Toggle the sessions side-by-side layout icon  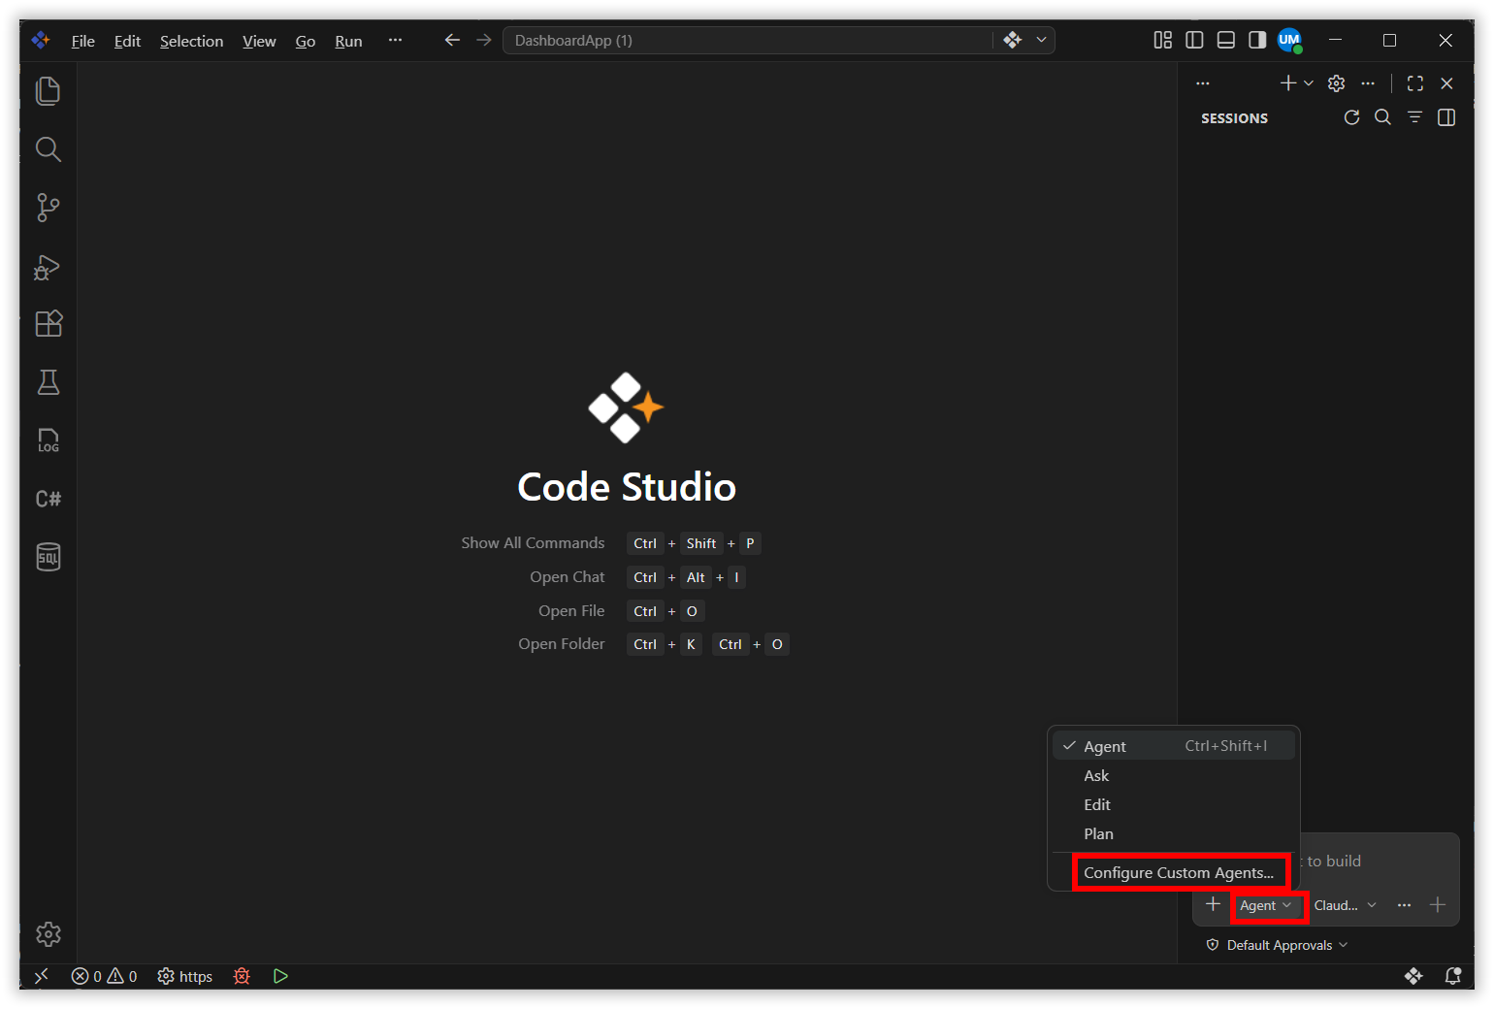coord(1446,117)
